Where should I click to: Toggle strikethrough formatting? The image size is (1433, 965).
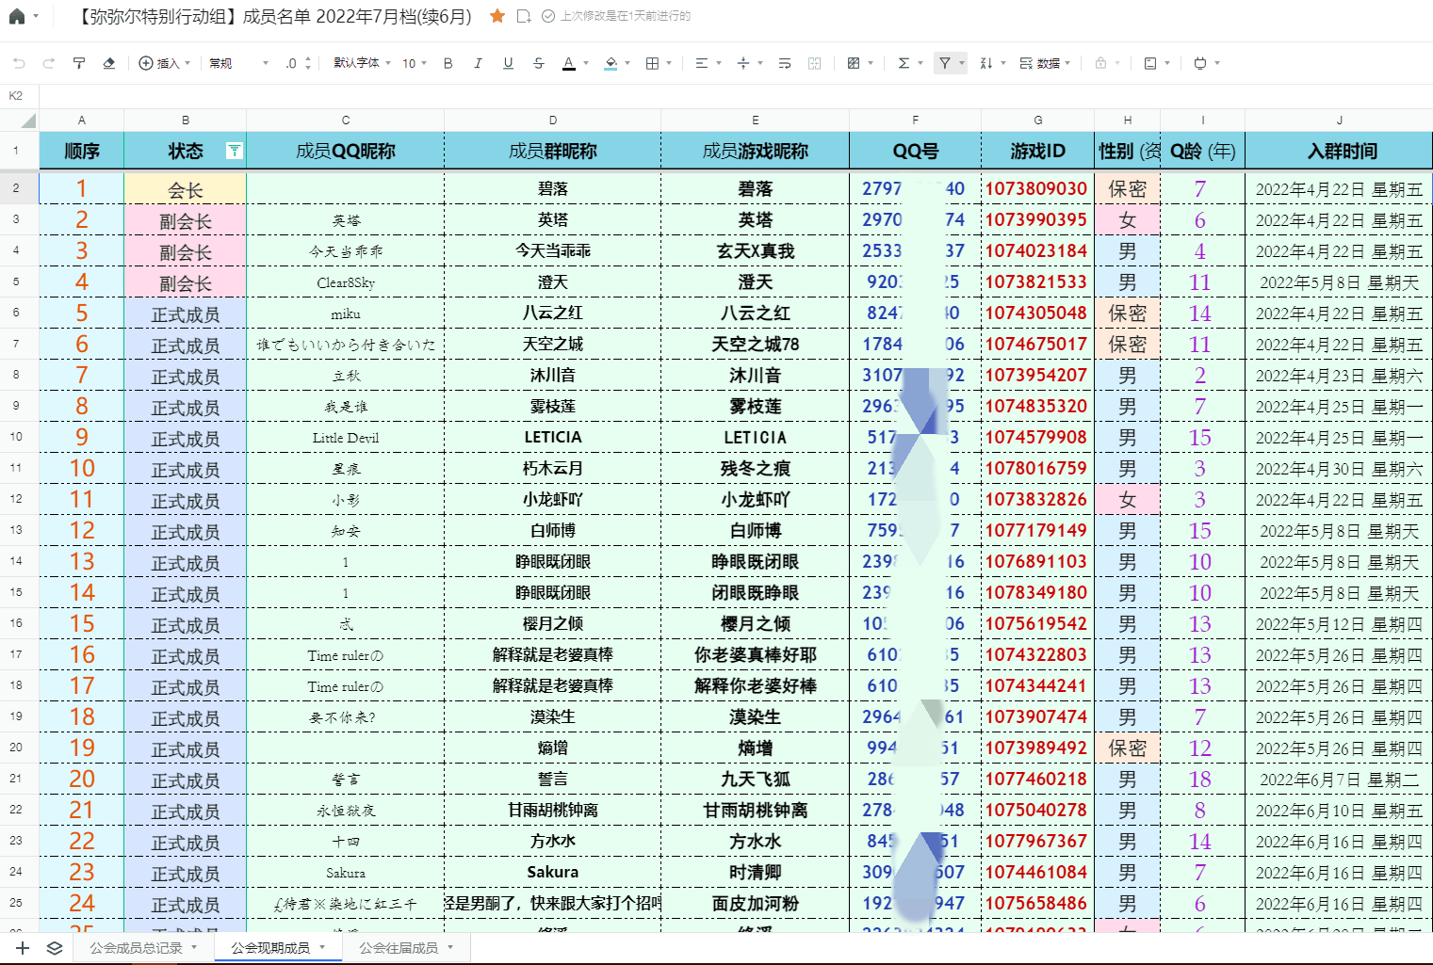[x=538, y=63]
